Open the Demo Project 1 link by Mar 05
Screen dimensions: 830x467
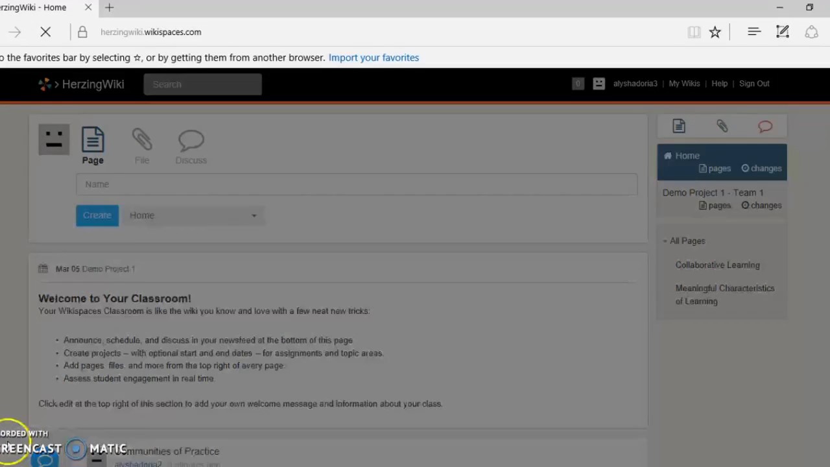coord(108,269)
